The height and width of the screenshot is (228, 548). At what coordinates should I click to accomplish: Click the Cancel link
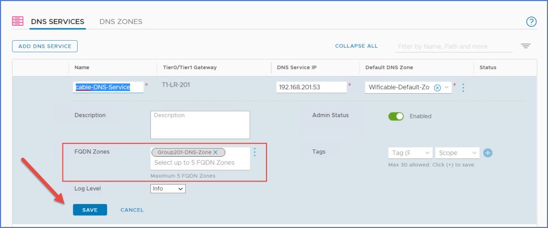(132, 210)
